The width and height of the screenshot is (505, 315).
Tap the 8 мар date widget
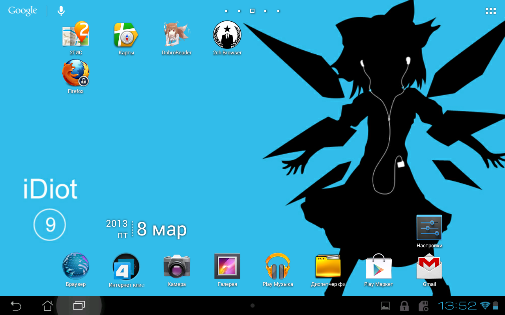pyautogui.click(x=162, y=229)
